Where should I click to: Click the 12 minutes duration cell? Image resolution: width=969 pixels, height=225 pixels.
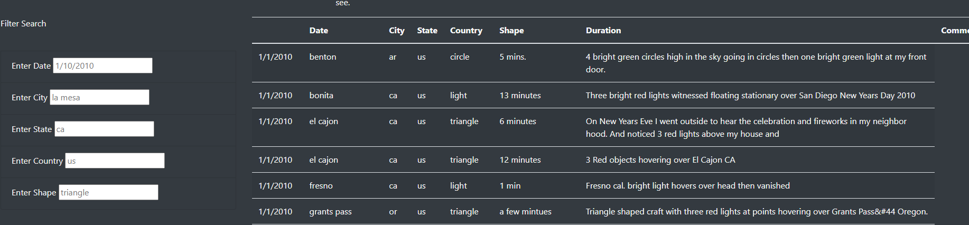(520, 160)
